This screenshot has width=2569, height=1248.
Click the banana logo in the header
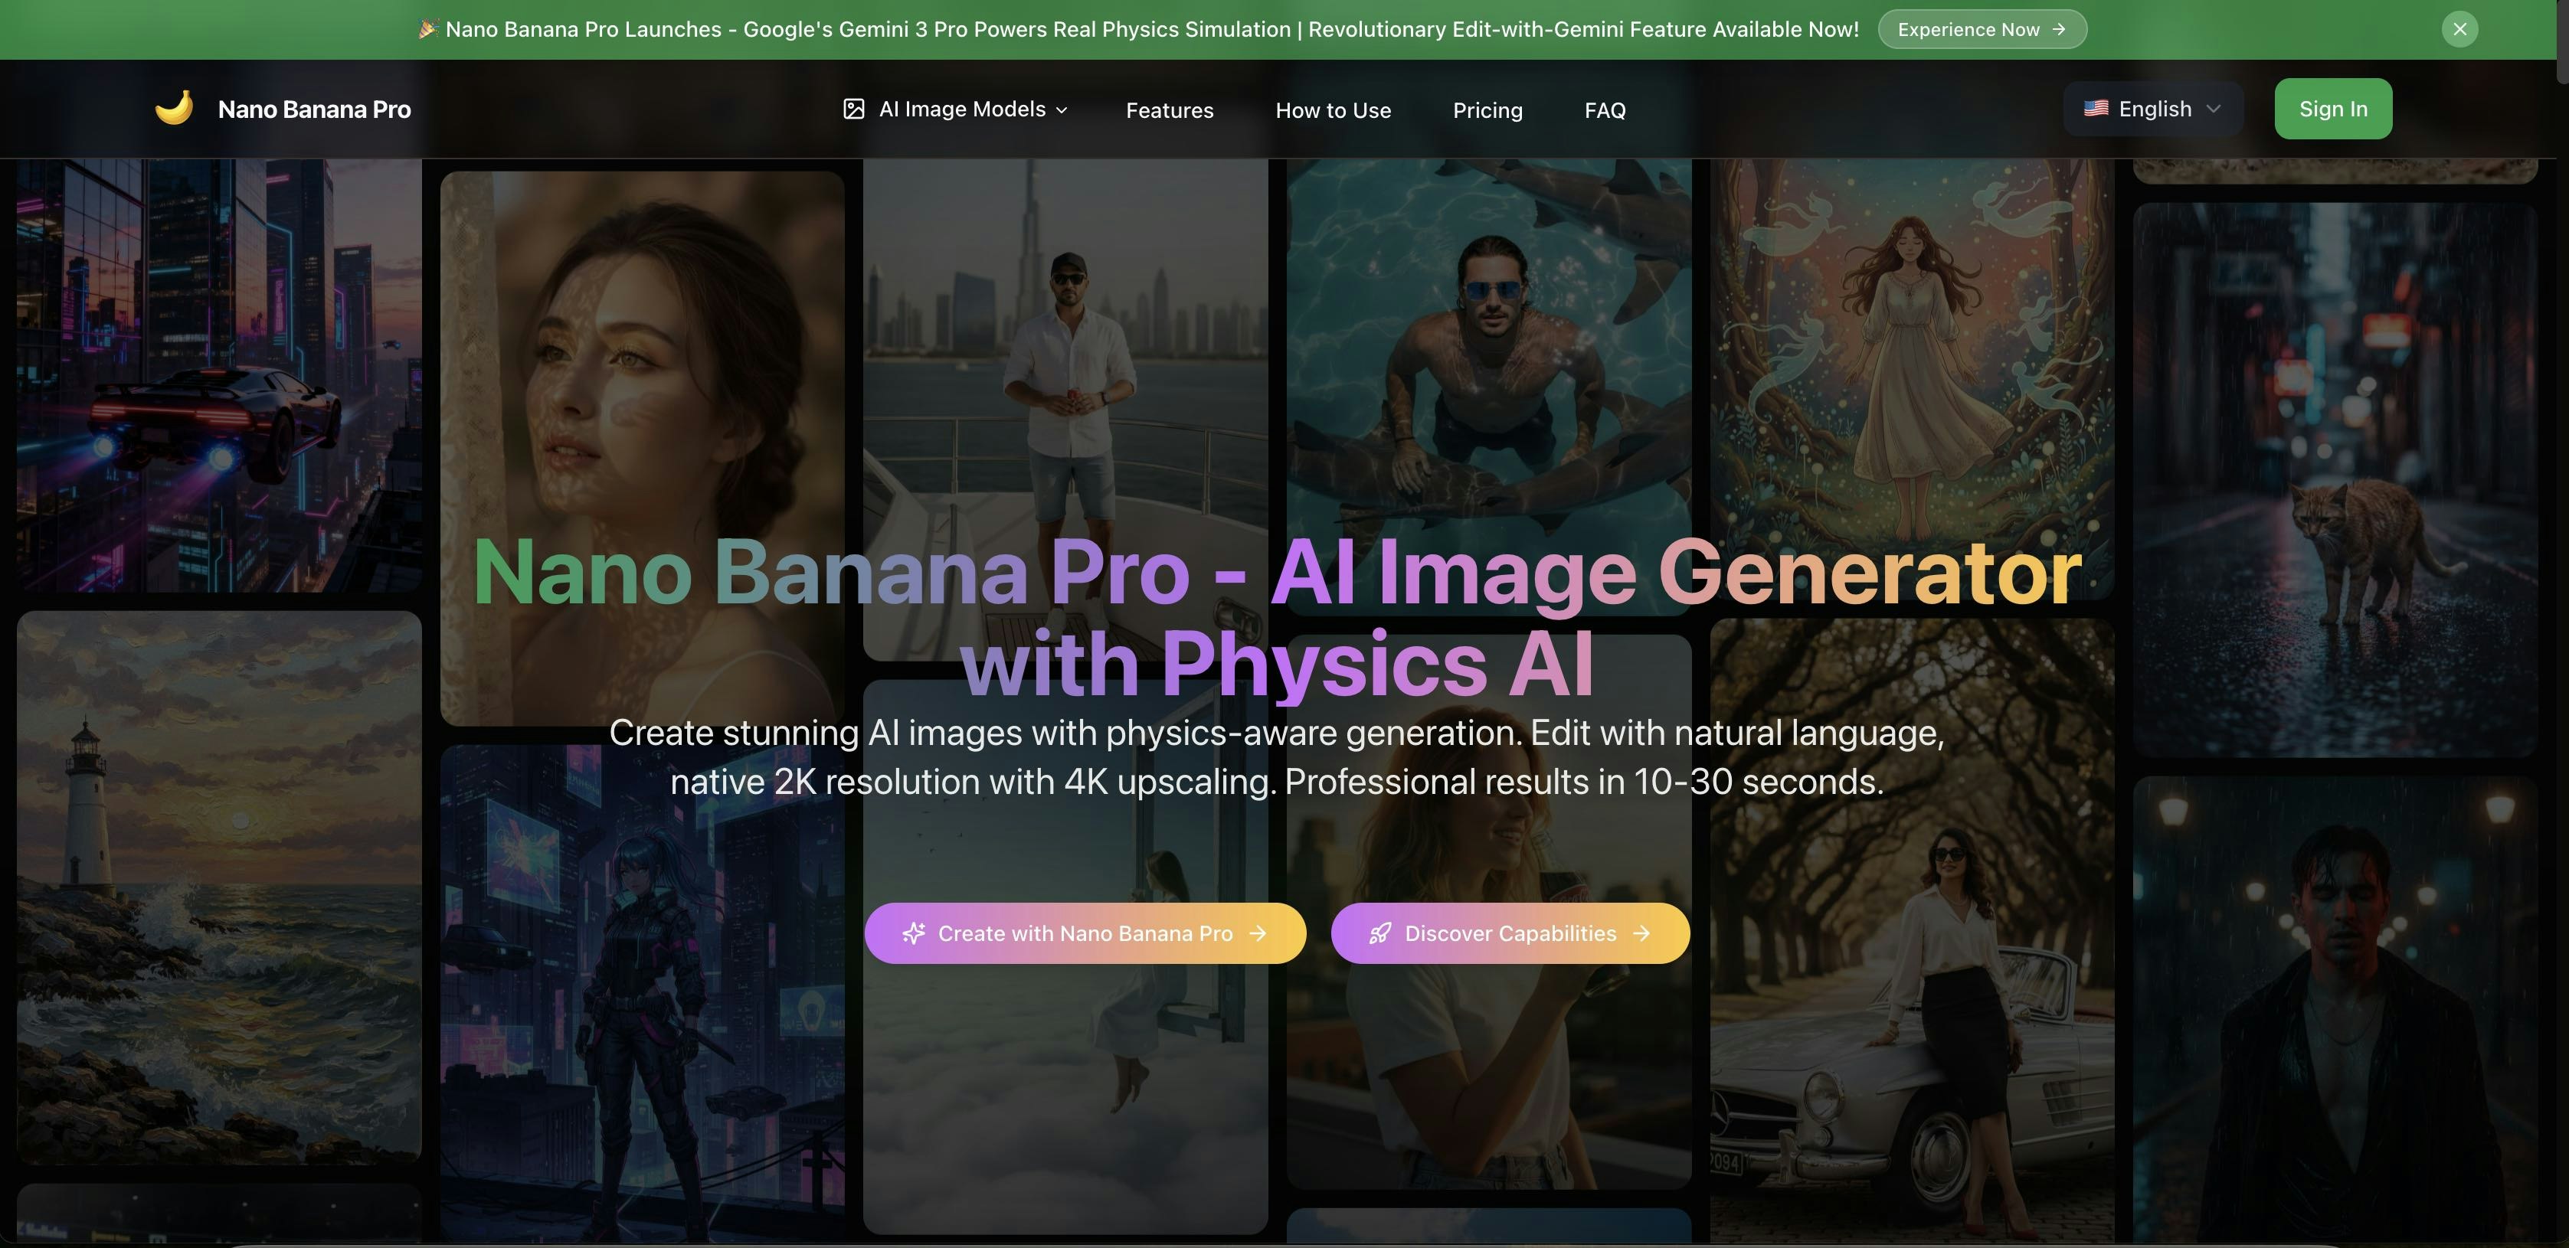(175, 108)
